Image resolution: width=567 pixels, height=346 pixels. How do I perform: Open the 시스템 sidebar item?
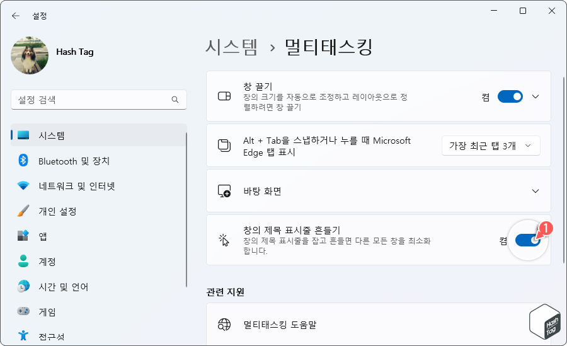(99, 136)
